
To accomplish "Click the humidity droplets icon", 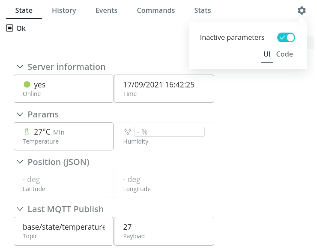I will tap(128, 132).
